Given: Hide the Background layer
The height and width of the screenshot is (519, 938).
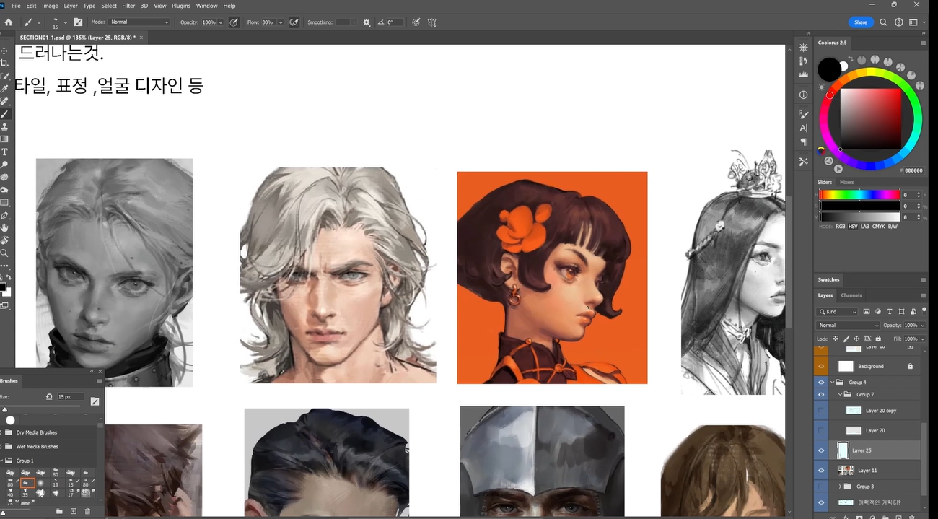Looking at the screenshot, I should tap(821, 366).
